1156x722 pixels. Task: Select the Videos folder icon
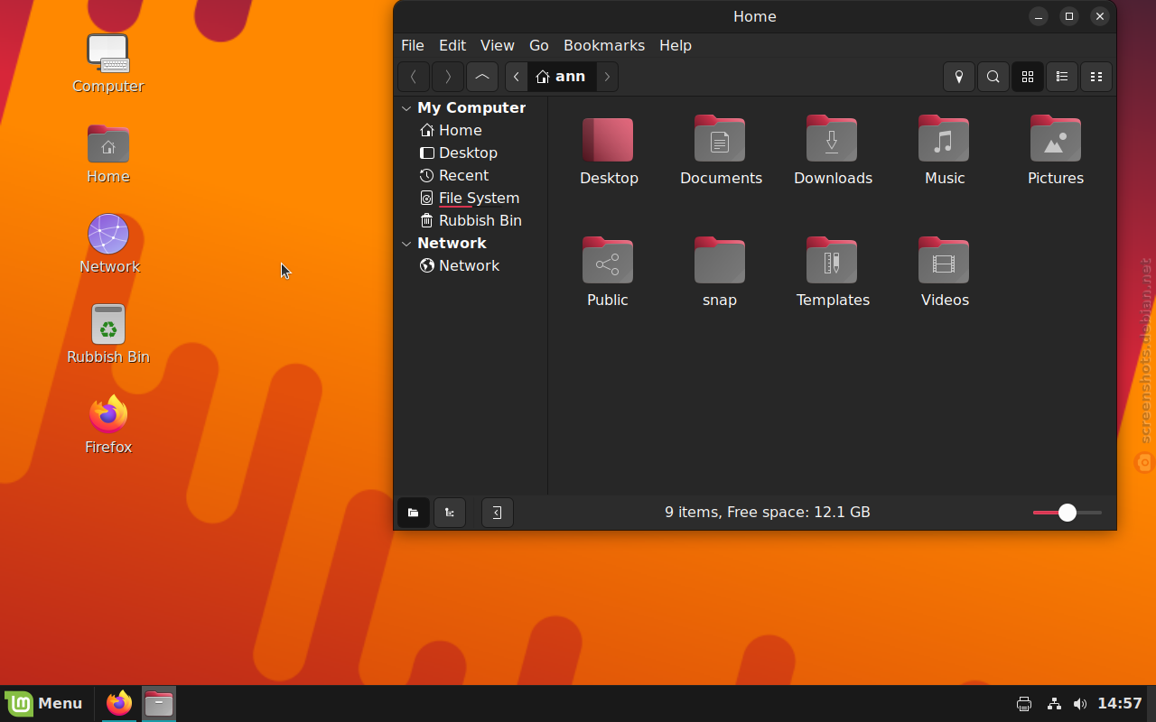click(944, 261)
